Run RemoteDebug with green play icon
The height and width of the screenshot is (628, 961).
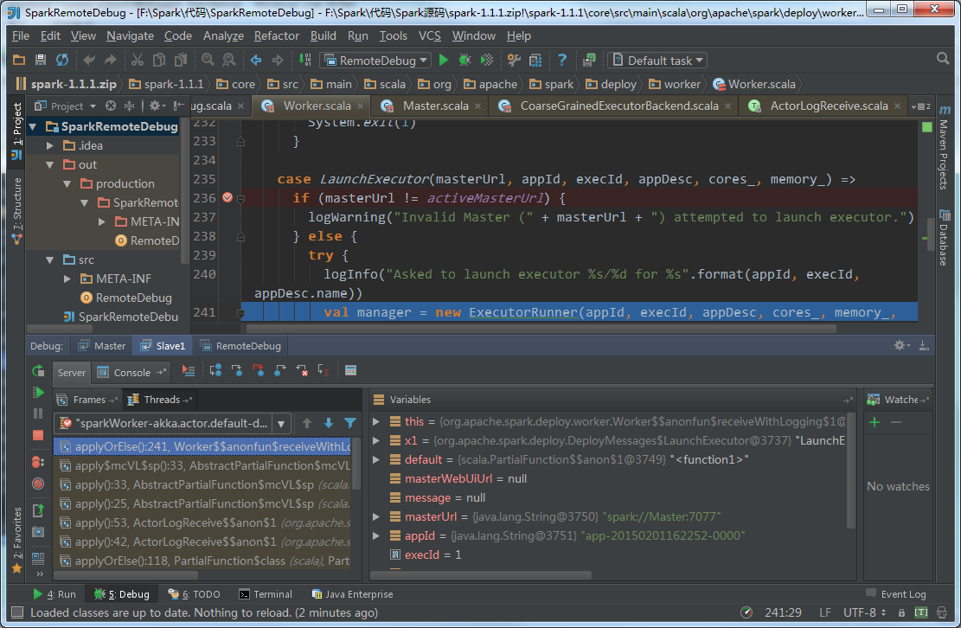click(x=444, y=60)
